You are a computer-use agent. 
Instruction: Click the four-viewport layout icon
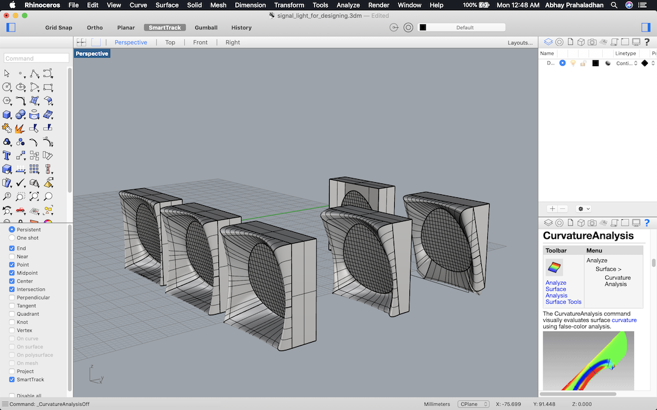(81, 43)
